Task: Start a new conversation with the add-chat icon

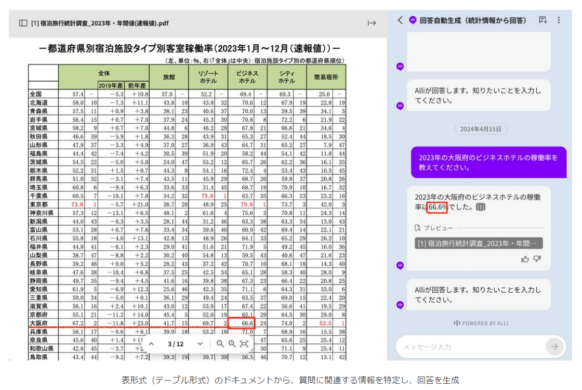Action: [543, 20]
